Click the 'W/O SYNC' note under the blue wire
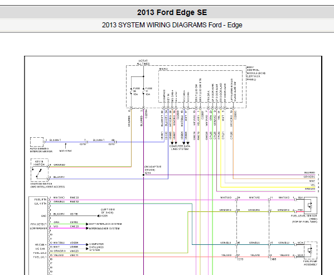 tap(65, 151)
